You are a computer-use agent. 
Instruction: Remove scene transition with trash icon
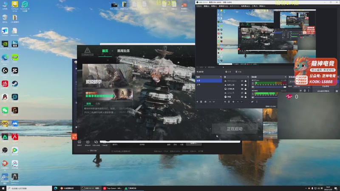305,91
